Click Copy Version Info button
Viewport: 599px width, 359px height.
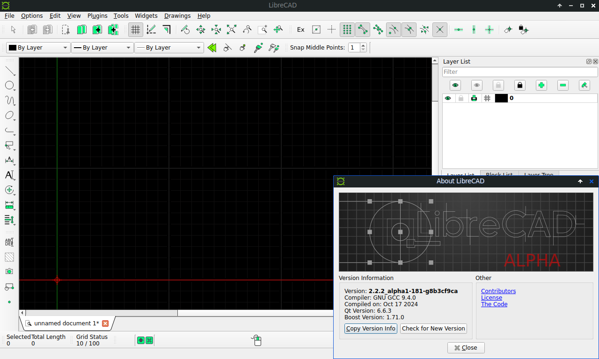pyautogui.click(x=371, y=329)
